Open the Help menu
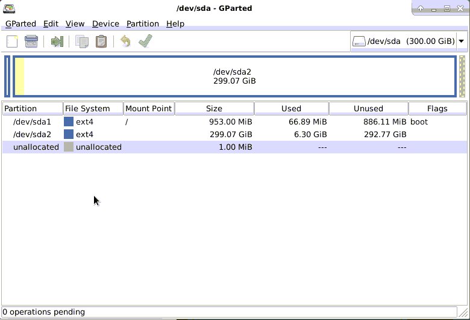This screenshot has height=320, width=470. (x=175, y=23)
